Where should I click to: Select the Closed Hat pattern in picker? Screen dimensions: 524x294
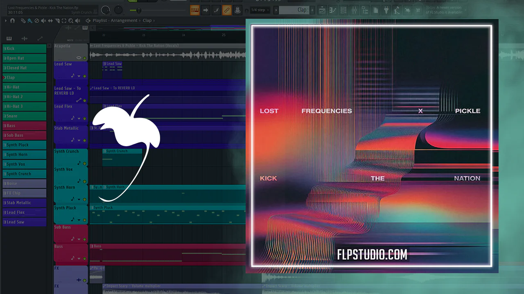coord(24,68)
